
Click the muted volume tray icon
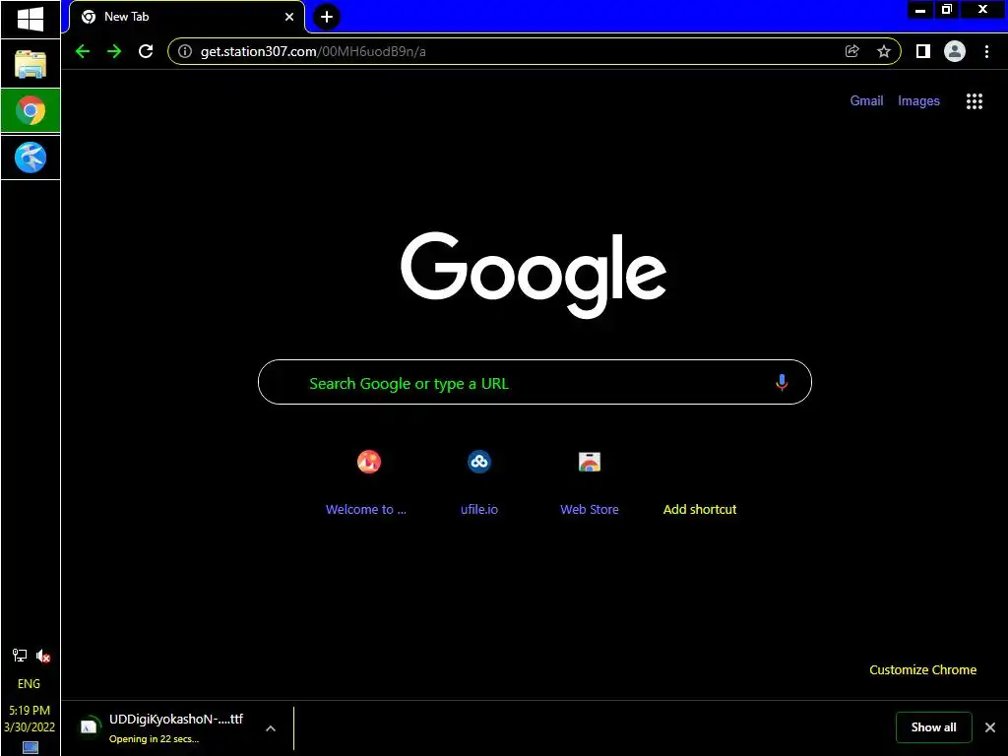(43, 656)
